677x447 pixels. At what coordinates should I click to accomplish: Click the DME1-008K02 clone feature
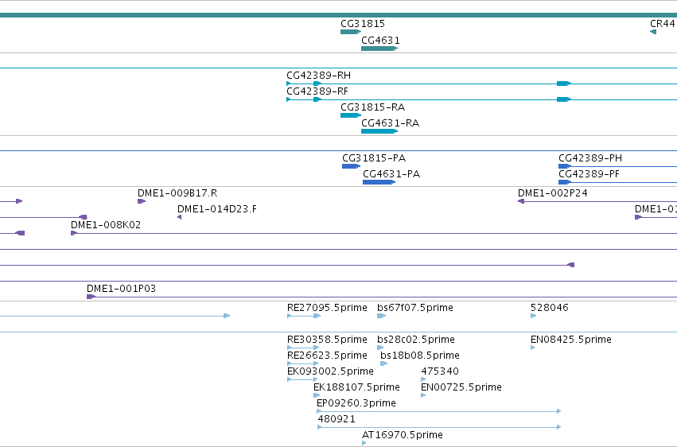click(x=373, y=233)
